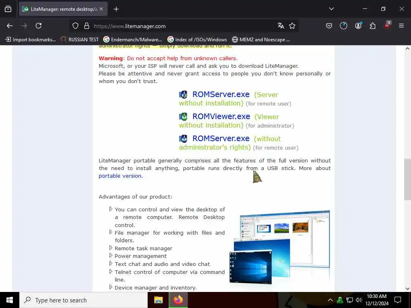This screenshot has width=411, height=308.
Task: Open a new tab with plus button
Action: click(x=116, y=9)
